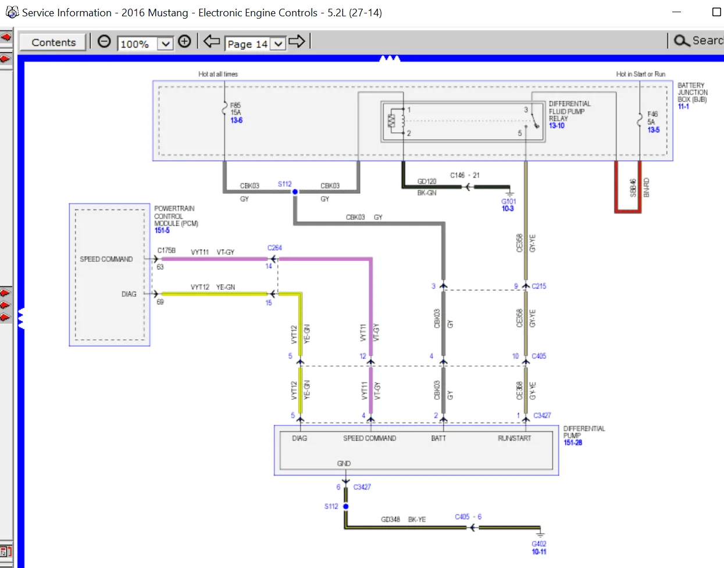Click the zoom in plus icon
The image size is (724, 568).
pos(184,41)
